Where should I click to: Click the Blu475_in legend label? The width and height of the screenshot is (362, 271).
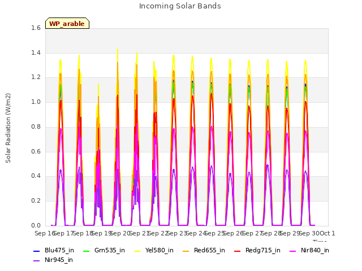click(59, 250)
